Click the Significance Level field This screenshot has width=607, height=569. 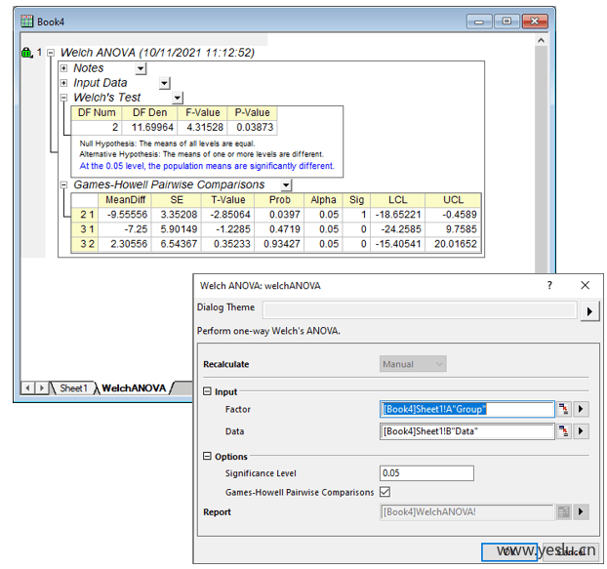(x=426, y=473)
